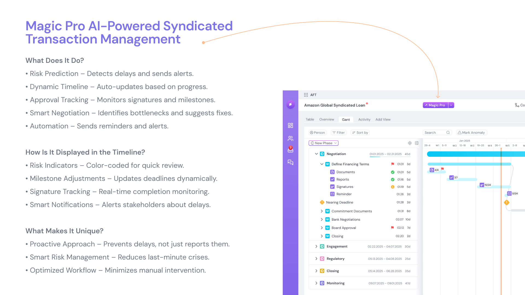Click the app launcher dots beside AFT
Screen dimensions: 525x295
pyautogui.click(x=306, y=95)
